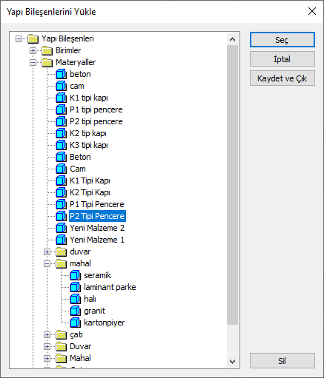Collapse the Materyaller tree node
324x378 pixels.
pyautogui.click(x=33, y=62)
